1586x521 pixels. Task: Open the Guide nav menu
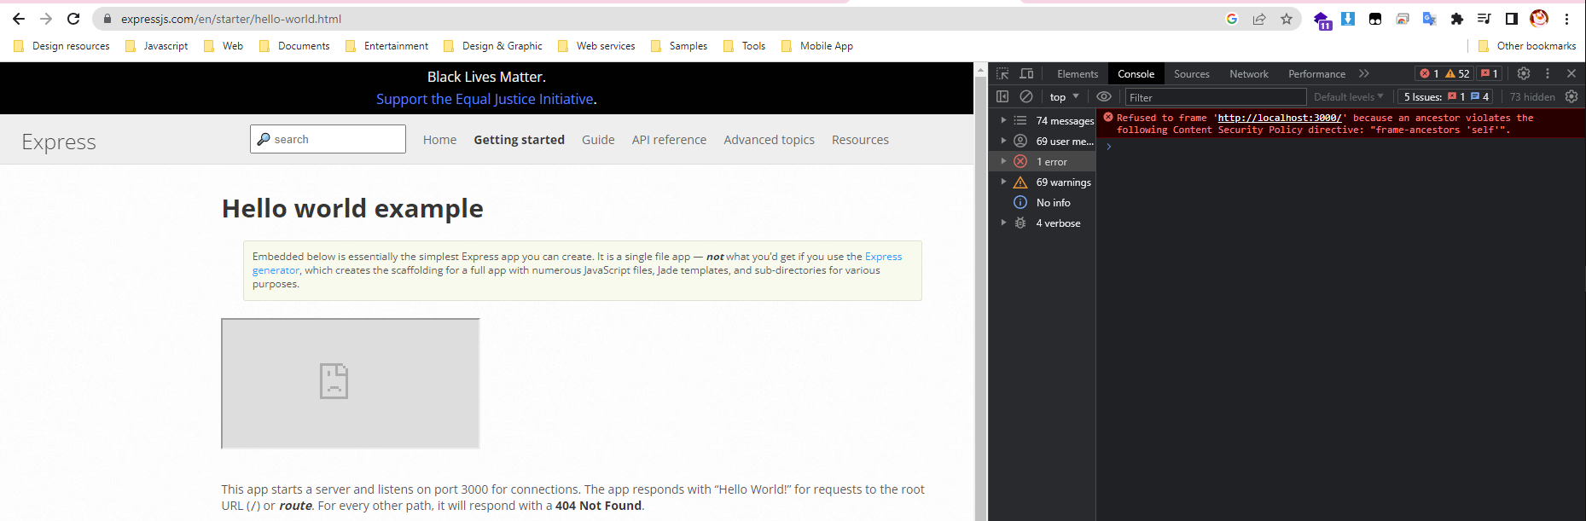tap(598, 140)
